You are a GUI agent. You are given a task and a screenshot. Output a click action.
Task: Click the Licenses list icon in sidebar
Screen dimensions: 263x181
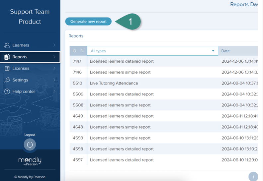(x=7, y=68)
